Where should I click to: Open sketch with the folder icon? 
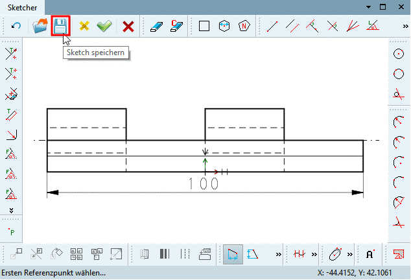click(40, 26)
